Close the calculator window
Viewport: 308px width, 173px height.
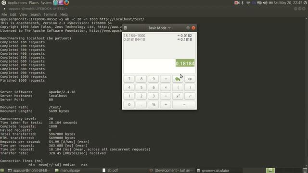(193, 28)
